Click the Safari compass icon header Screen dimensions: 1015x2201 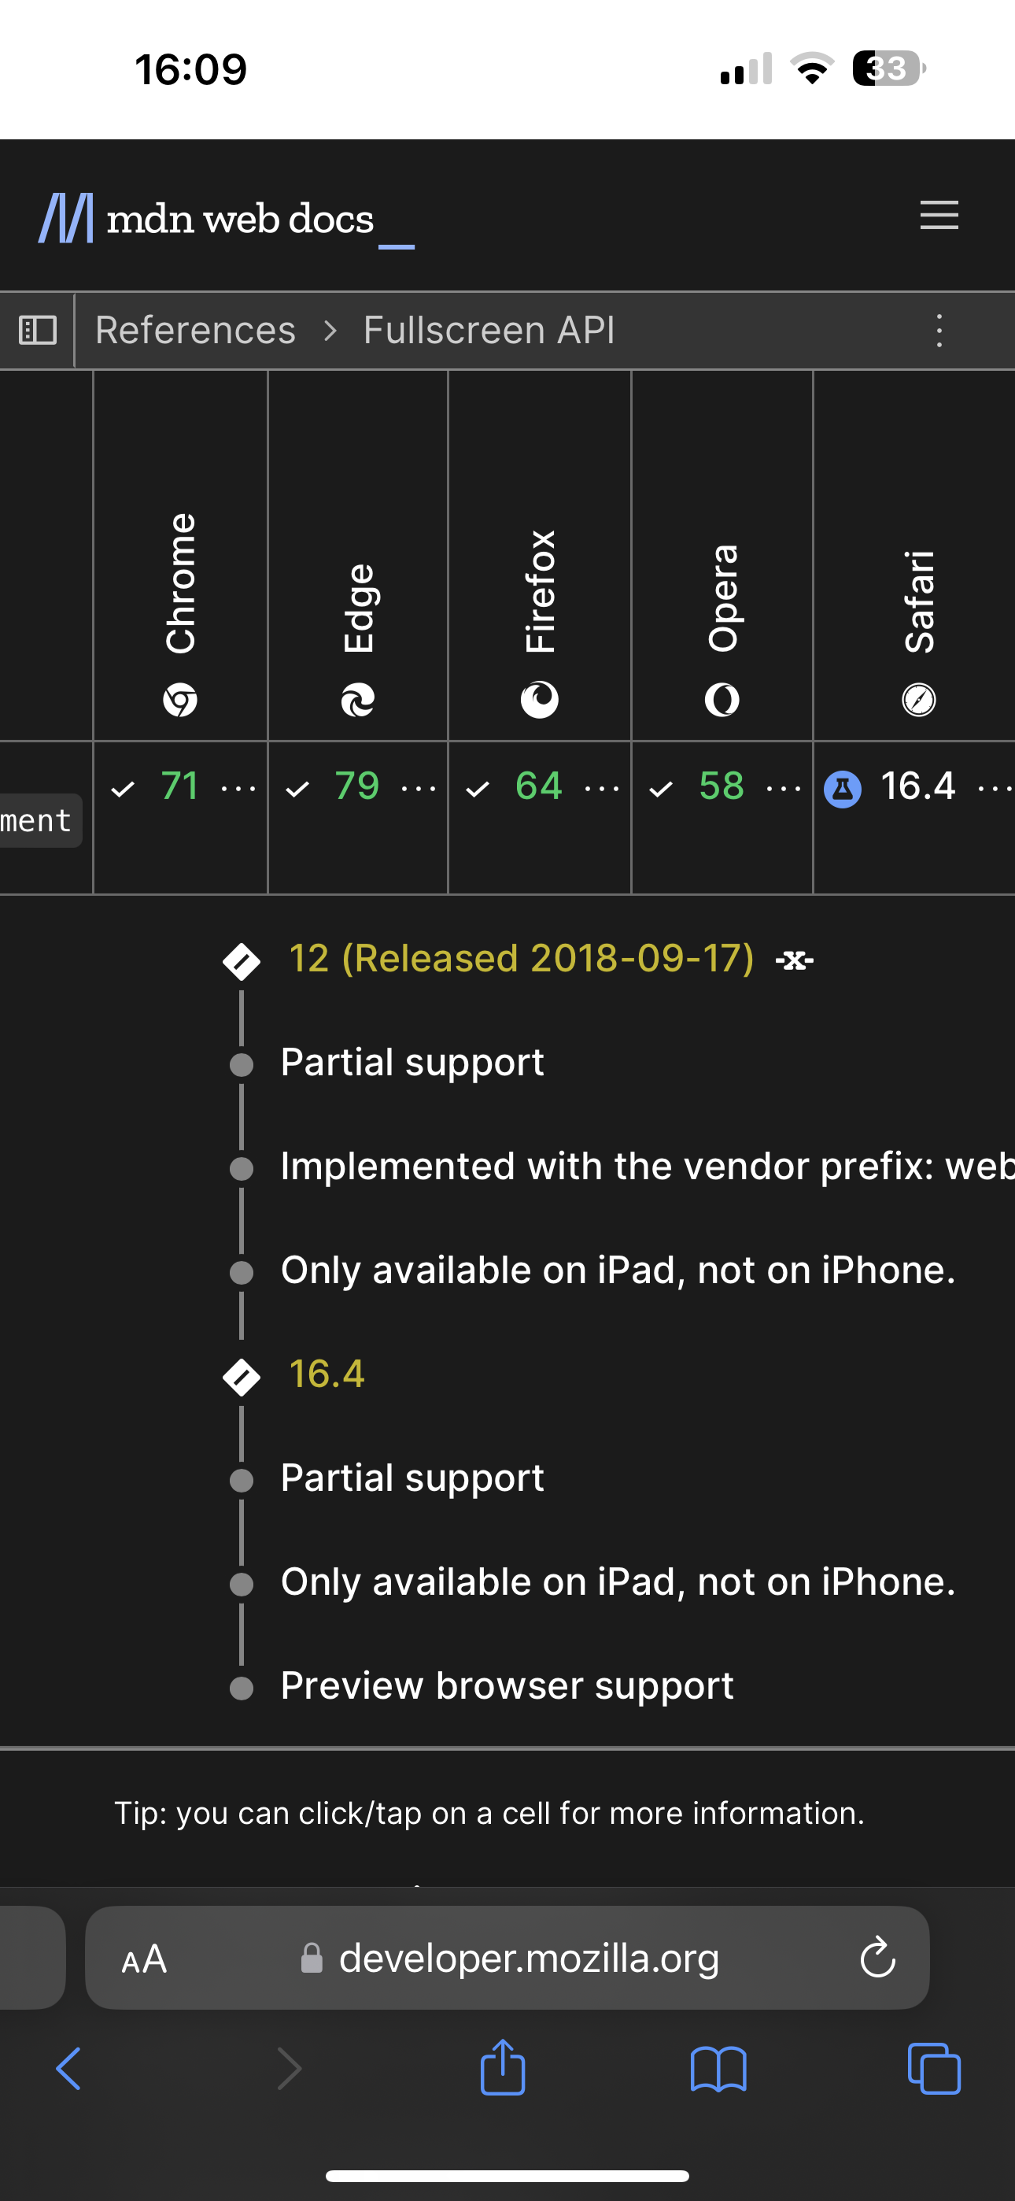click(x=917, y=701)
